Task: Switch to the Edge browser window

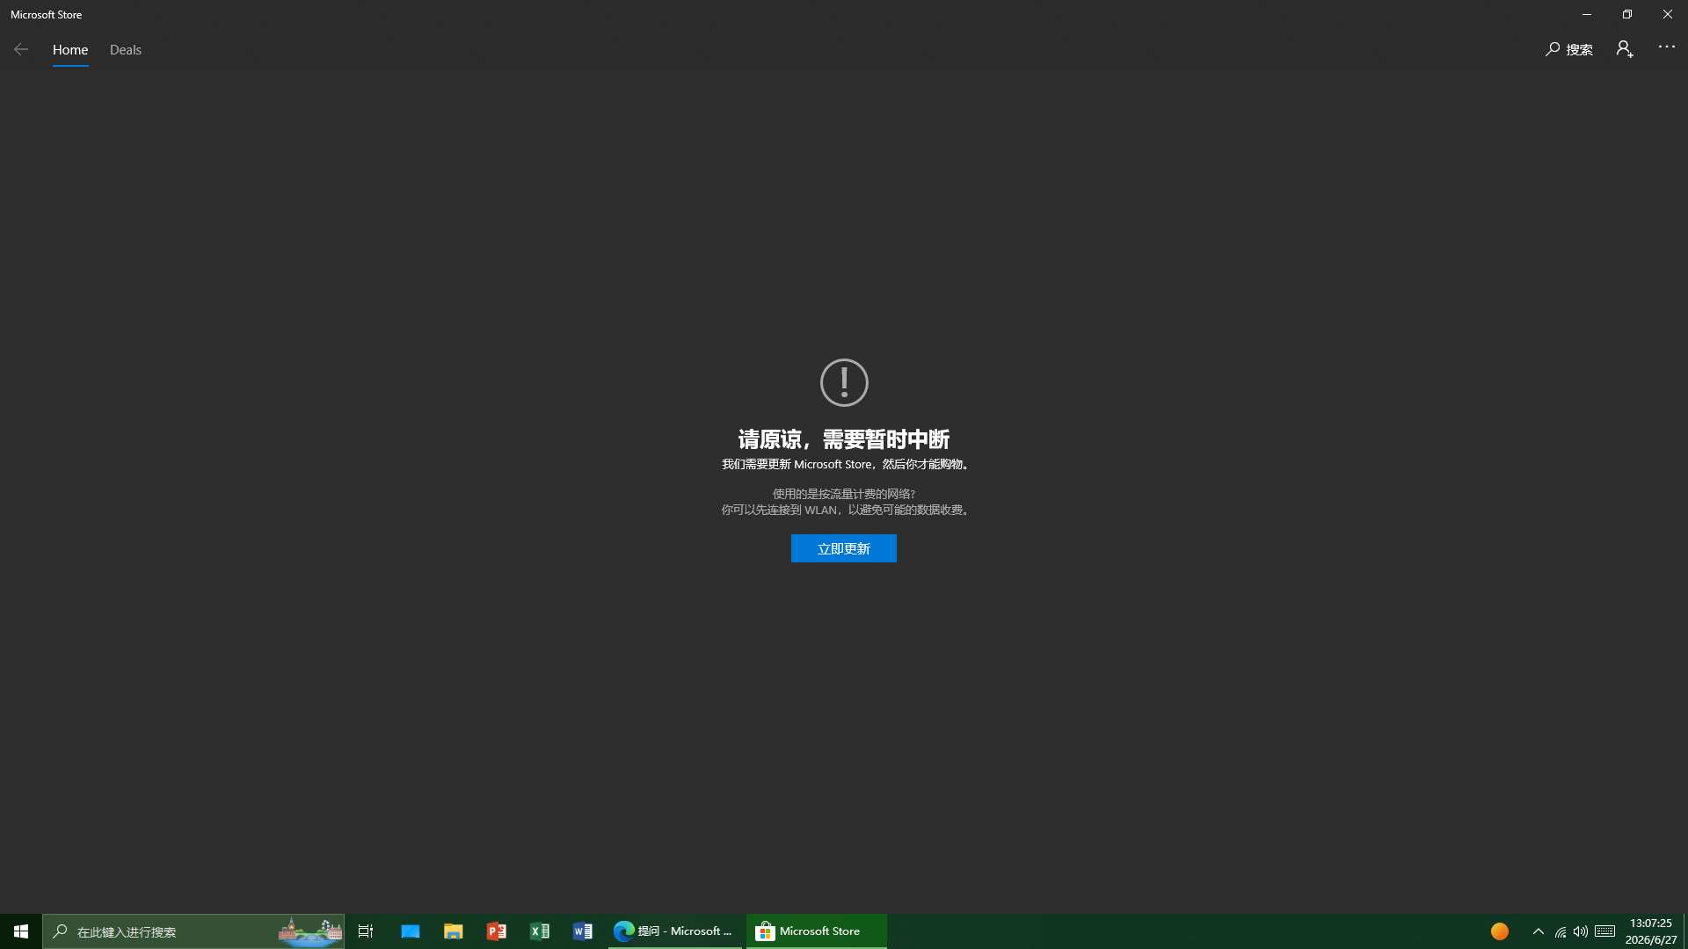Action: (675, 931)
